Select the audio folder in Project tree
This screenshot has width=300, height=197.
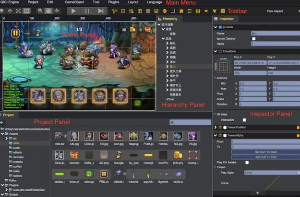[x=15, y=148]
